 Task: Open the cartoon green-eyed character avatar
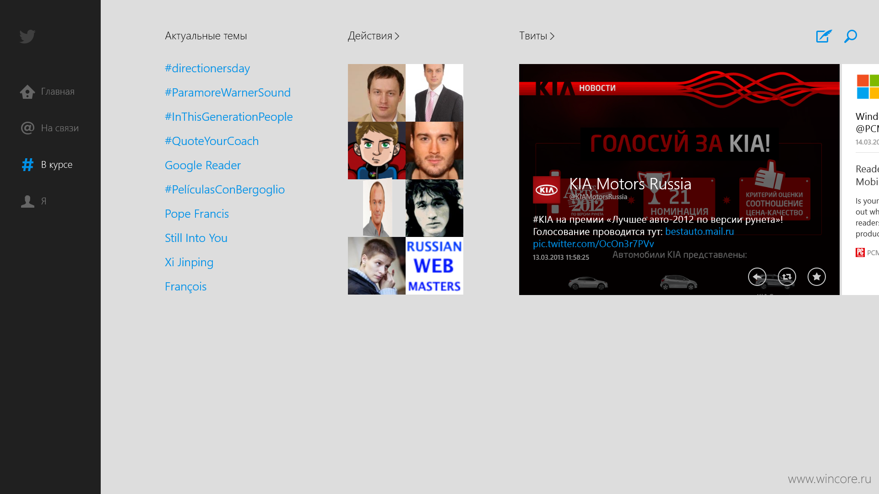(x=377, y=150)
